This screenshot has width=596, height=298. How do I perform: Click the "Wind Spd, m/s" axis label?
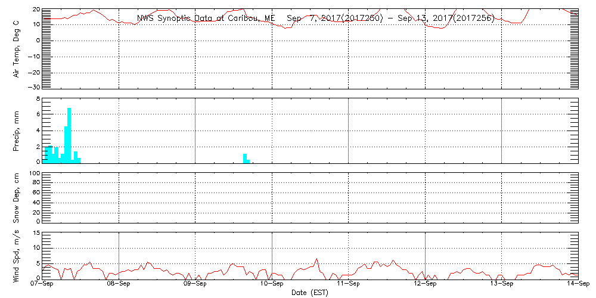(16, 255)
